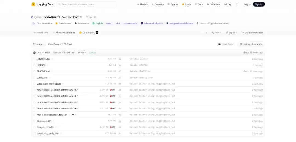Click the conversational tag
Image resolution: width=296 pixels, height=142 pixels.
[130, 23]
